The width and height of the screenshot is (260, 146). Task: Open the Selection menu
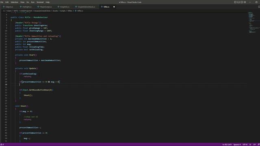click(x=15, y=2)
